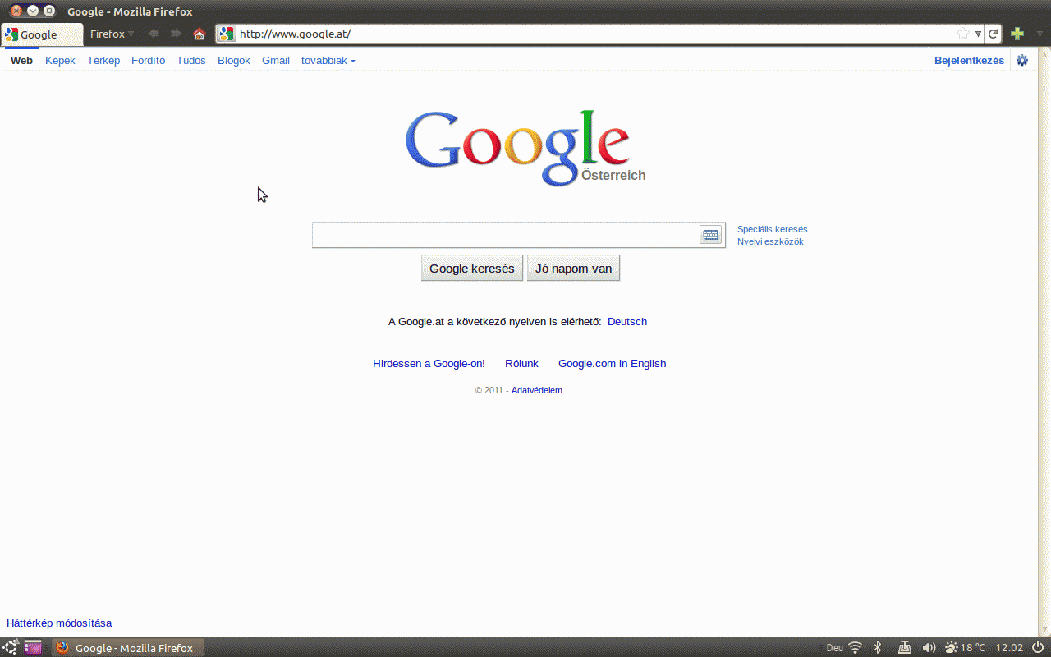The height and width of the screenshot is (657, 1051).
Task: Click the Google keresés button
Action: coord(472,268)
